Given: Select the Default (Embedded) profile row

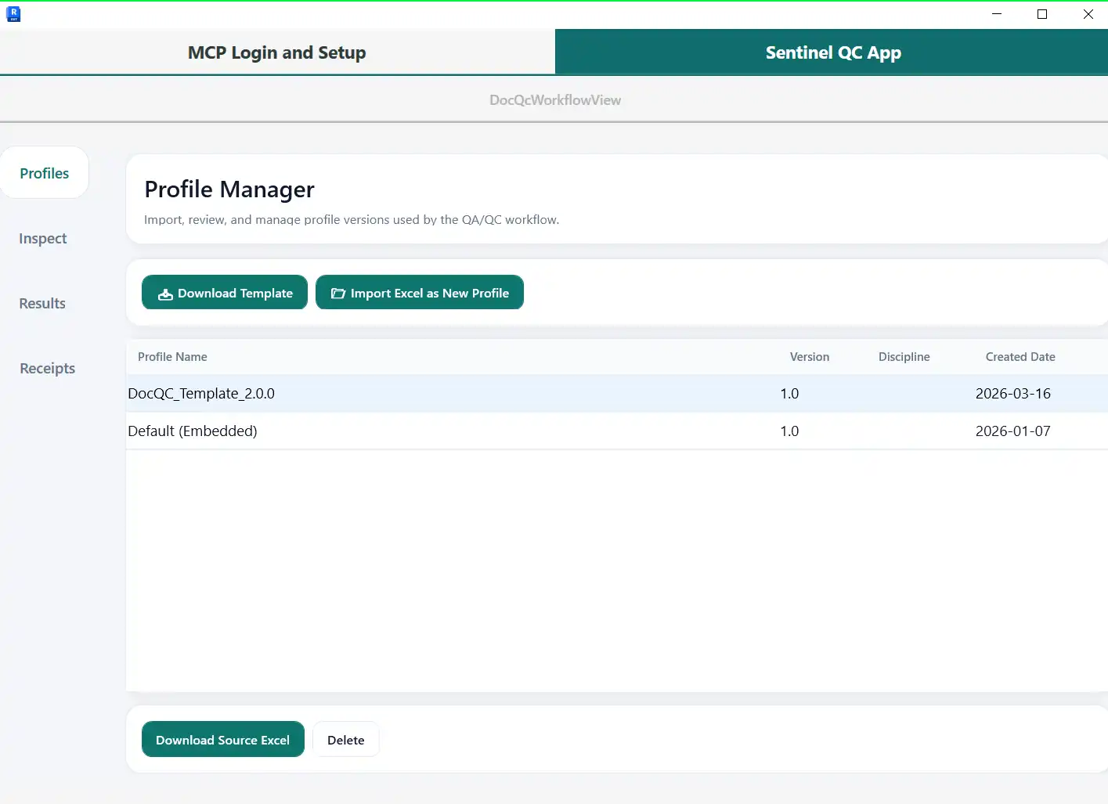Looking at the screenshot, I should [193, 431].
